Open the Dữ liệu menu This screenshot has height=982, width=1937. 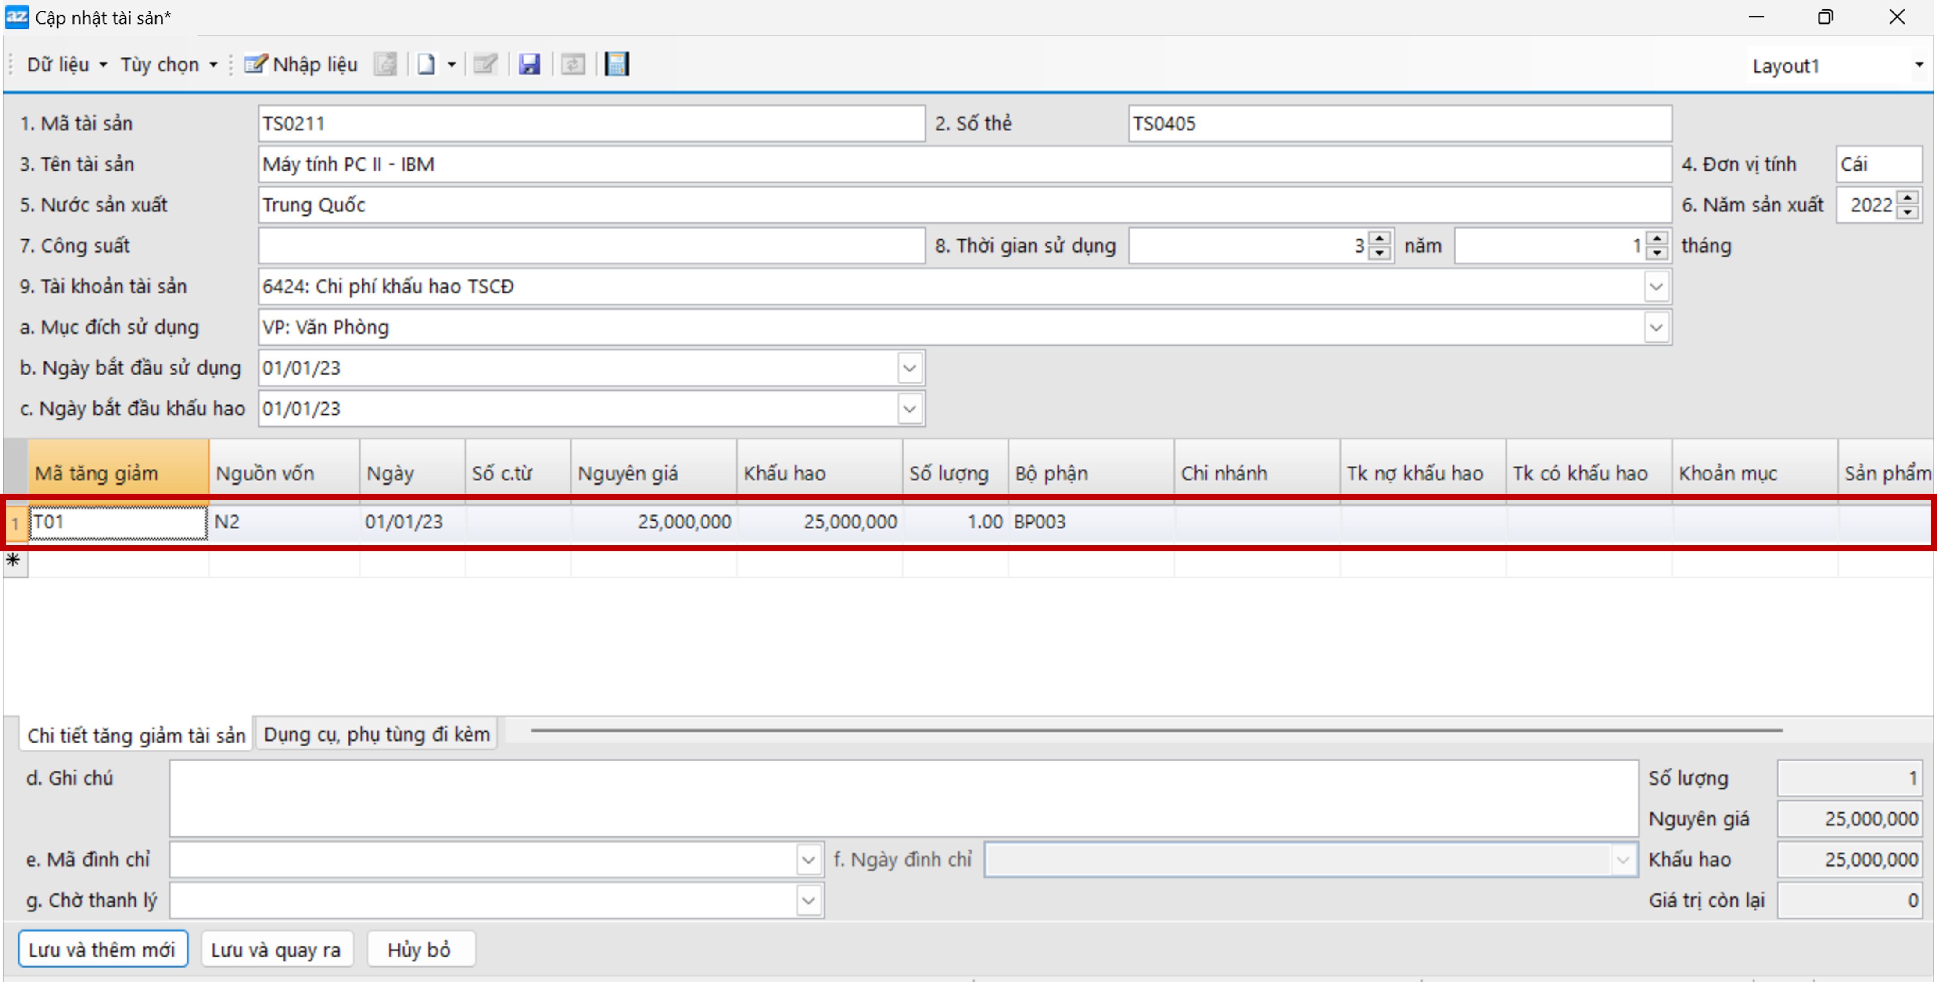pos(66,64)
